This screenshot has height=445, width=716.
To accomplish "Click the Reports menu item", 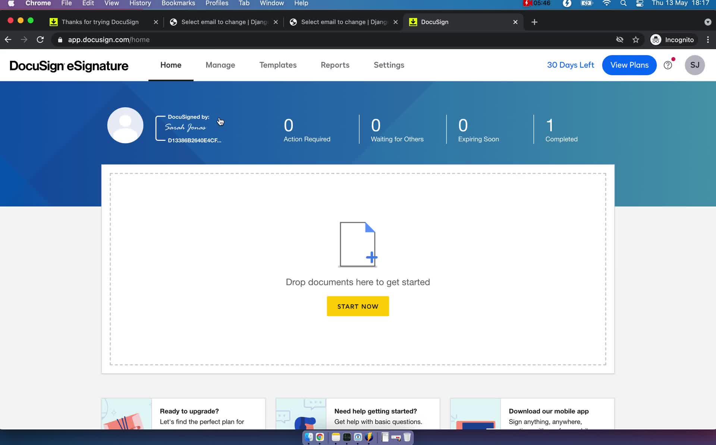I will tap(335, 65).
